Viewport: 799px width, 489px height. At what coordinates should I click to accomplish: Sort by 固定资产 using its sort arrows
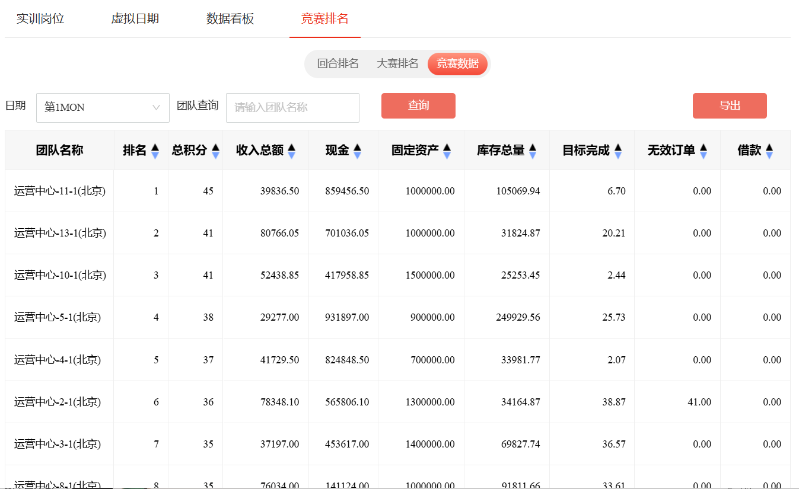click(447, 151)
